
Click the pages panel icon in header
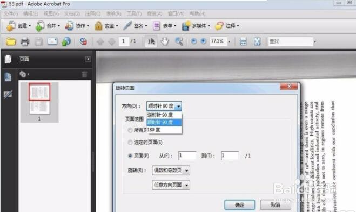8,59
